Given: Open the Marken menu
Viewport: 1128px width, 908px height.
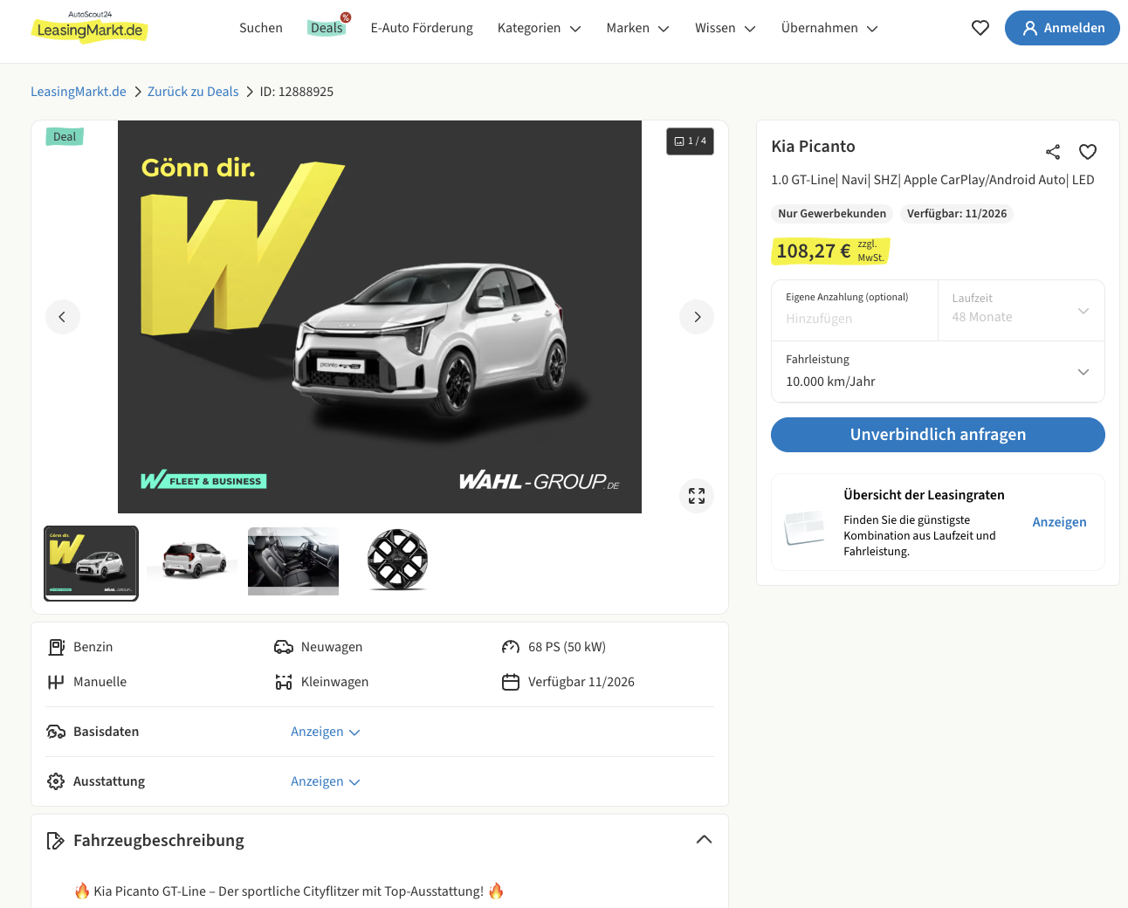Looking at the screenshot, I should 637,28.
